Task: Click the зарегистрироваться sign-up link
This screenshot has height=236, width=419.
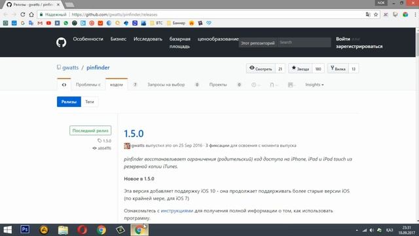Action: coord(359,47)
